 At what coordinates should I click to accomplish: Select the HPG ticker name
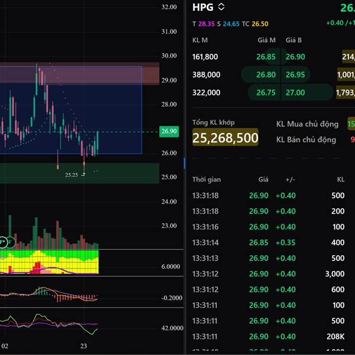pyautogui.click(x=202, y=7)
